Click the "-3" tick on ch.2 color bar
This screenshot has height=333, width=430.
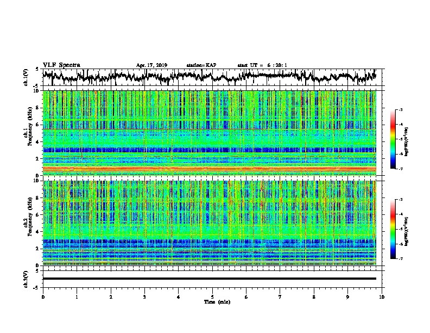click(400, 200)
